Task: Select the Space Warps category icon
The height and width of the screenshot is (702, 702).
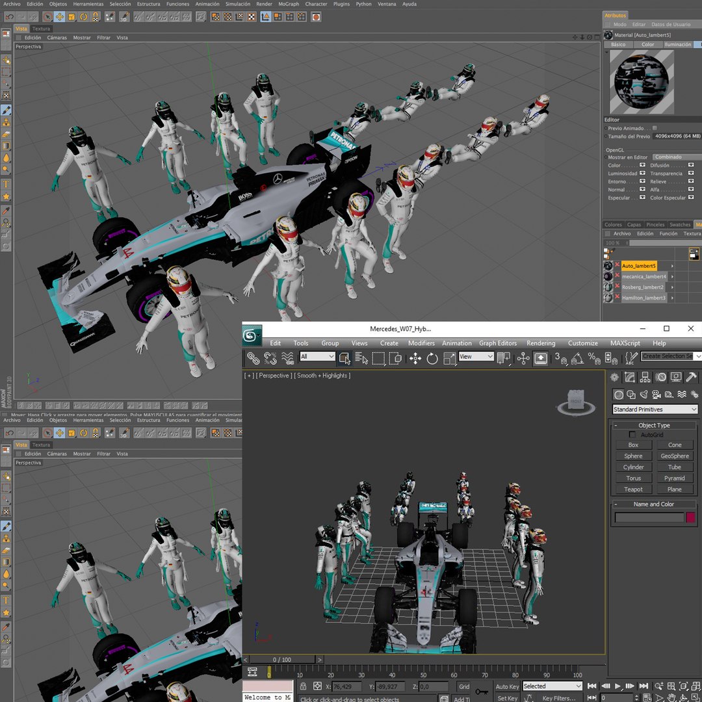Action: pyautogui.click(x=681, y=395)
